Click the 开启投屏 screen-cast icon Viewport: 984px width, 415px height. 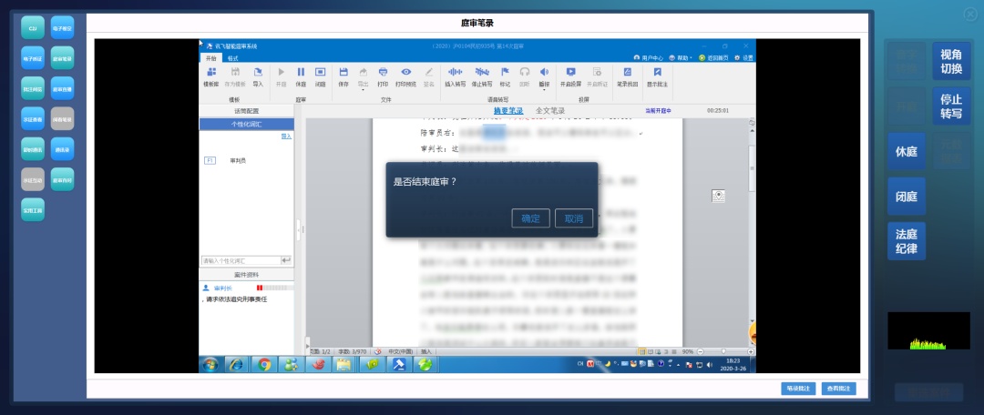570,72
